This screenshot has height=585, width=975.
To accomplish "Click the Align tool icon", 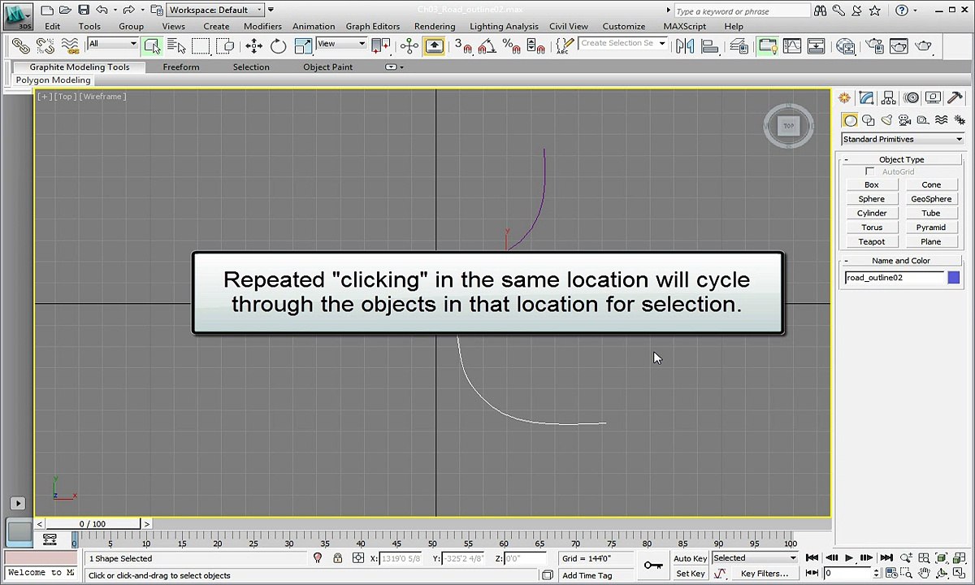I will click(709, 45).
